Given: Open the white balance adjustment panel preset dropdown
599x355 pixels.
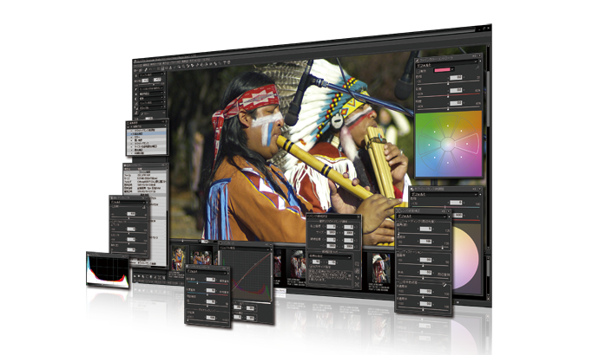Looking at the screenshot, I should [444, 194].
